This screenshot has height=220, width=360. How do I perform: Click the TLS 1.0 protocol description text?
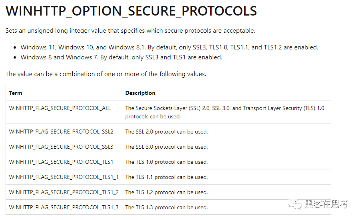click(167, 162)
